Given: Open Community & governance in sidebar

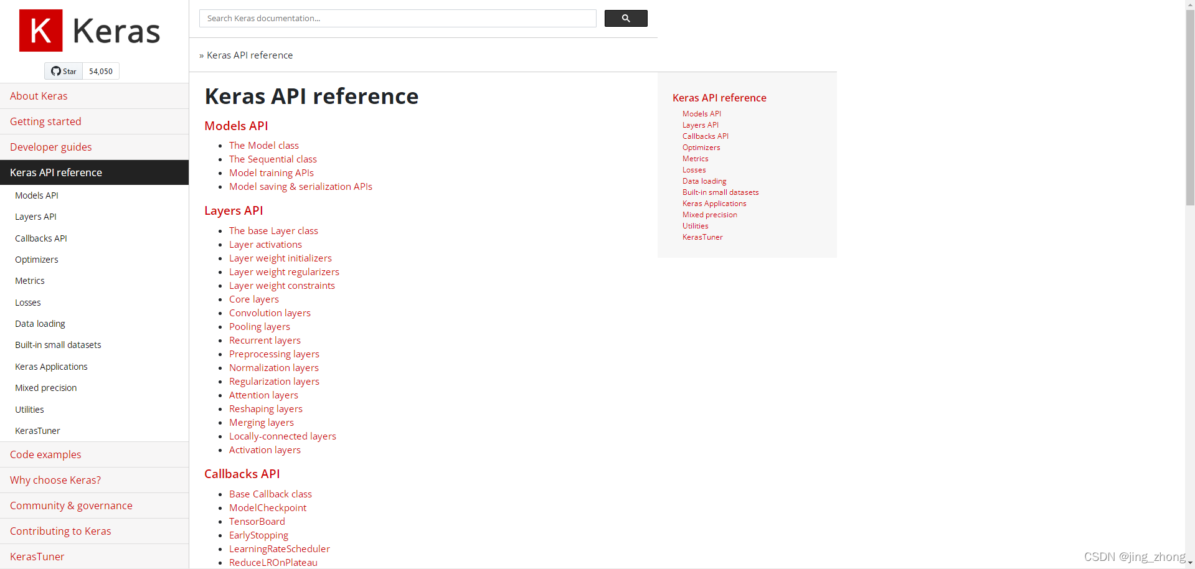Looking at the screenshot, I should pyautogui.click(x=94, y=506).
